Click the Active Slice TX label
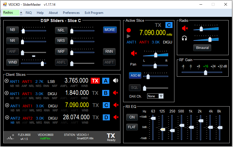The height and width of the screenshot is (147, 233). (x=158, y=25)
